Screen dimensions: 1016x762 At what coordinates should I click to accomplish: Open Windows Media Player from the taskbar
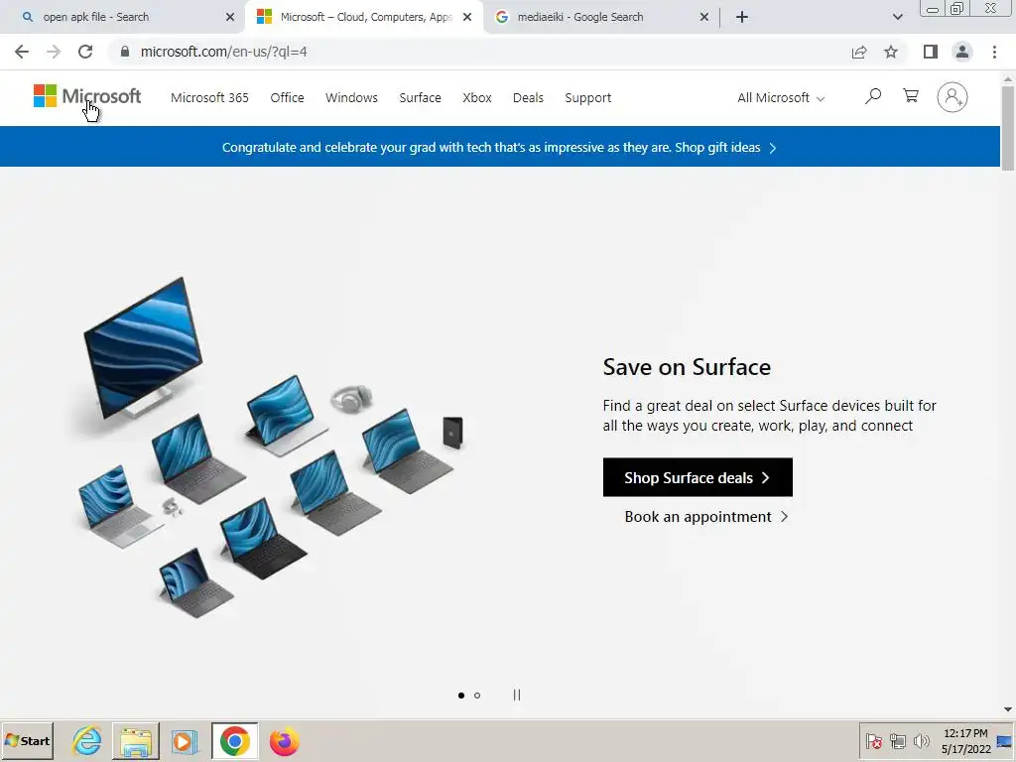(x=184, y=740)
